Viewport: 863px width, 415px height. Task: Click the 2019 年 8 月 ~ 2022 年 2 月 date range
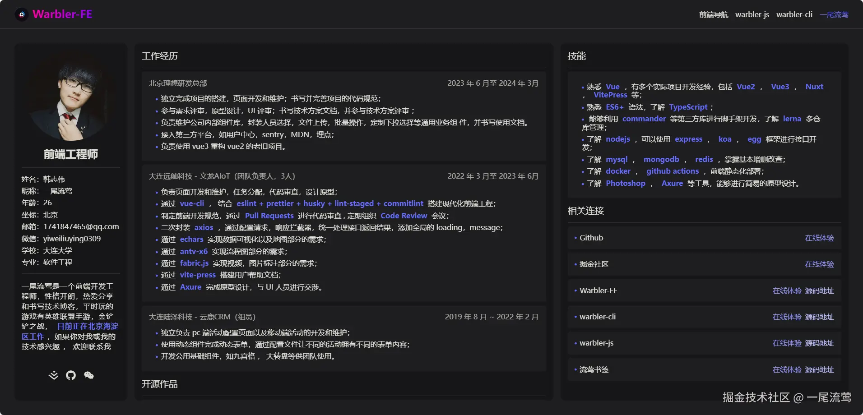point(492,317)
